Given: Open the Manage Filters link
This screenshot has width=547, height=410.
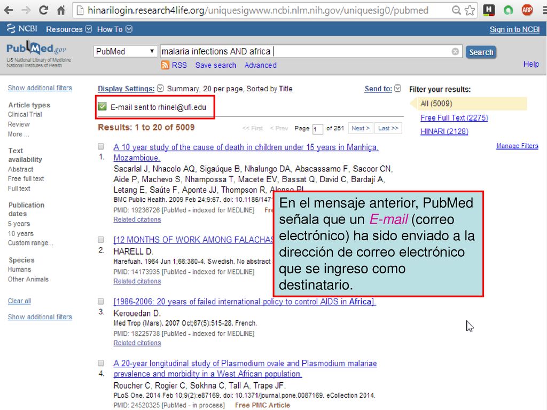Looking at the screenshot, I should coord(517,146).
